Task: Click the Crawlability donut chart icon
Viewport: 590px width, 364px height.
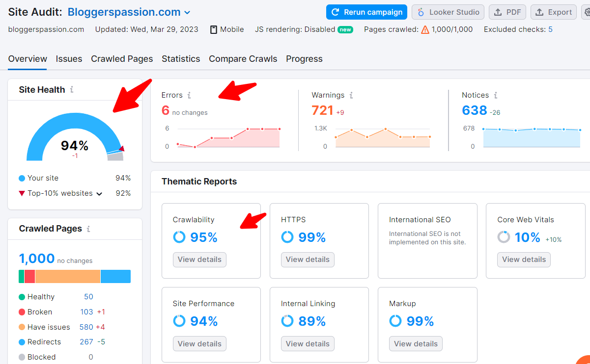Action: click(x=179, y=237)
